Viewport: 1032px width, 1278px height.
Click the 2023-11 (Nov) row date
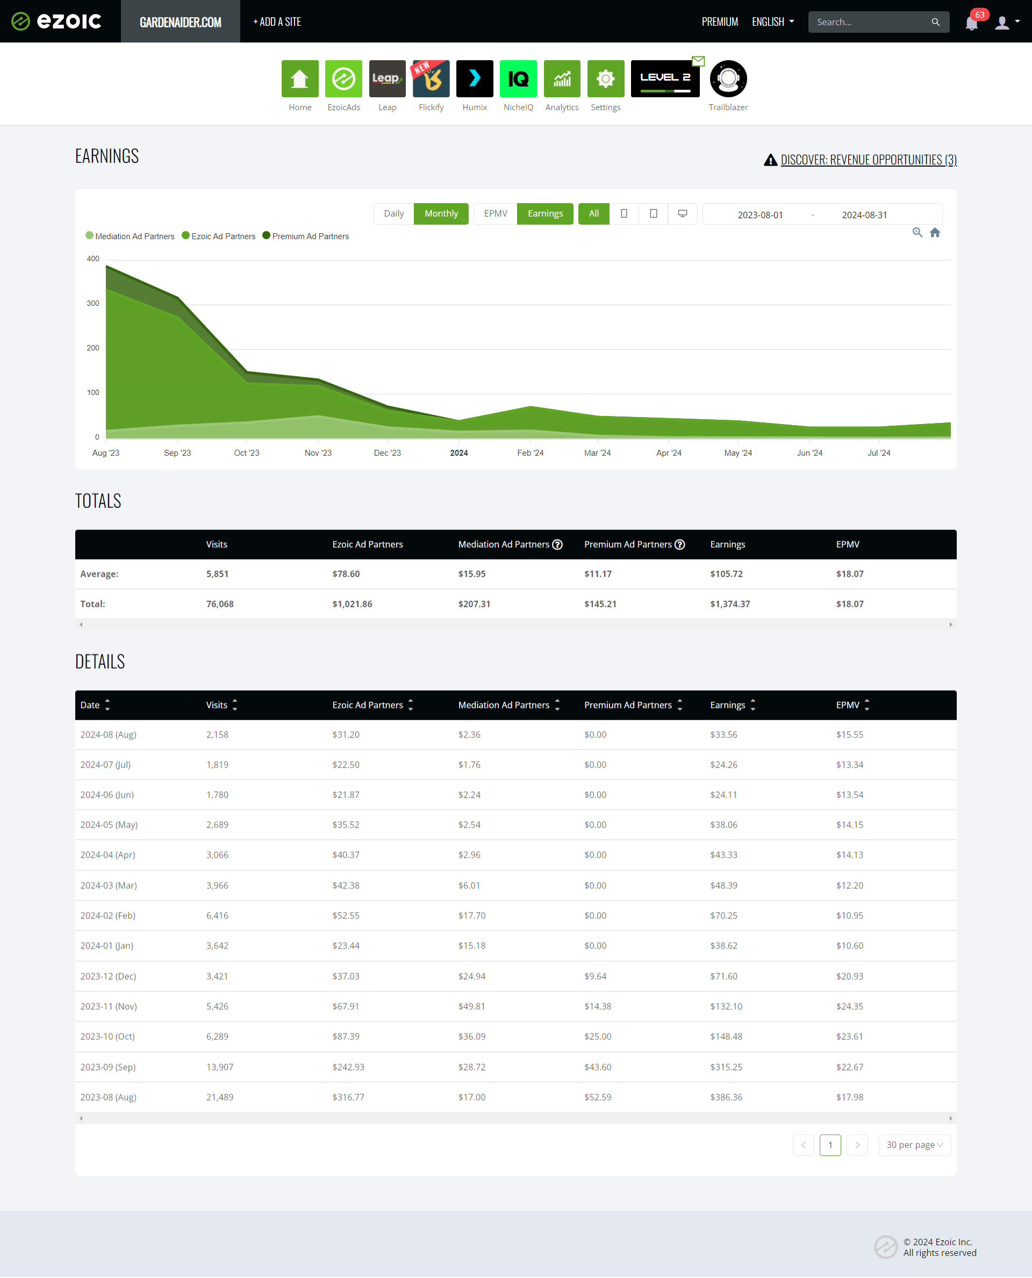click(x=109, y=1007)
